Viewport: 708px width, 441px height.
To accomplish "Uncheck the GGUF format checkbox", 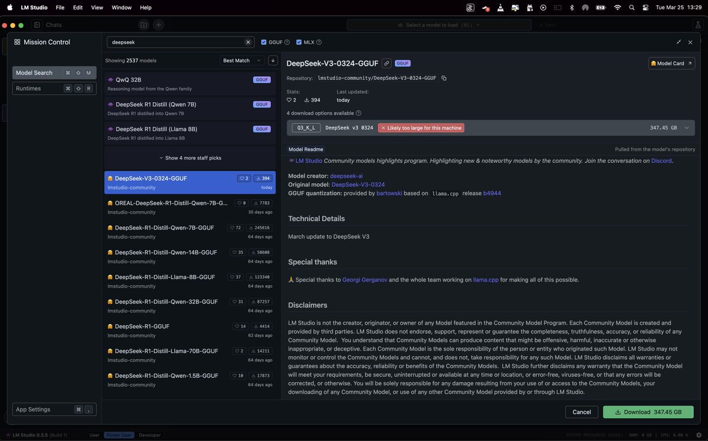I will [264, 43].
